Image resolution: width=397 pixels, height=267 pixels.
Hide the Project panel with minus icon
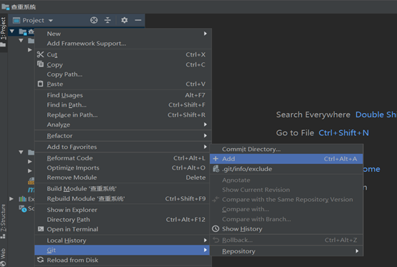click(138, 20)
